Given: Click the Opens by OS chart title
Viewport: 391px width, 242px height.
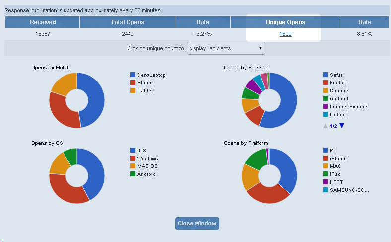Looking at the screenshot, I should (47, 143).
